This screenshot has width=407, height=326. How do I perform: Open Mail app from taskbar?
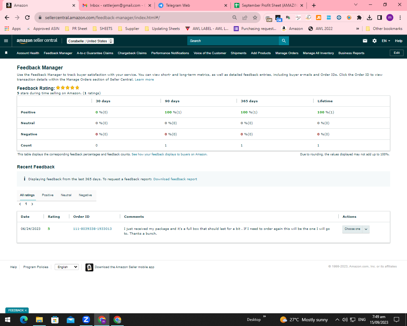click(x=71, y=320)
